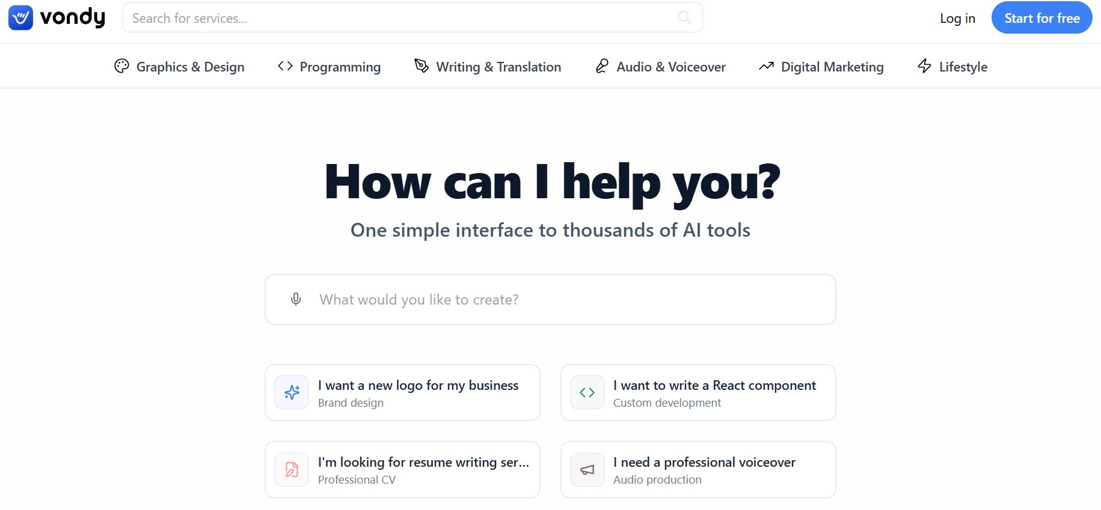This screenshot has width=1101, height=510.
Task: Select the professional voiceover suggestion card
Action: pyautogui.click(x=698, y=469)
